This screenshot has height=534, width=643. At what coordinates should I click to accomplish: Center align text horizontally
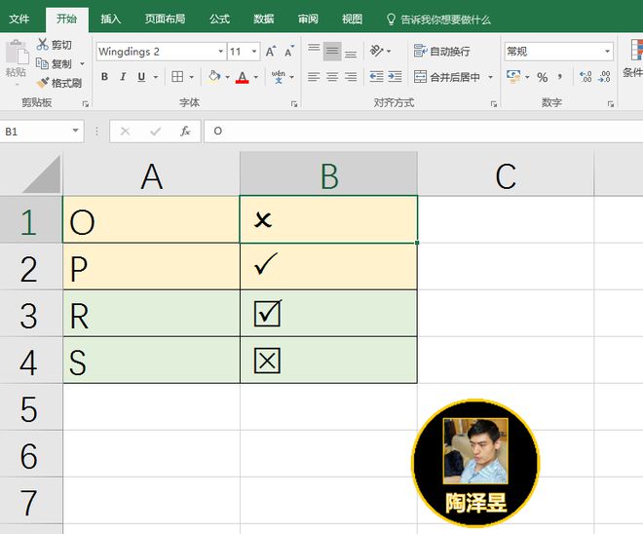tap(332, 77)
